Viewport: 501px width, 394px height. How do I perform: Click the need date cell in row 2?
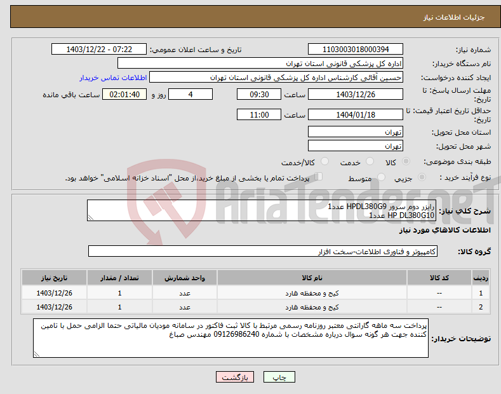click(55, 307)
